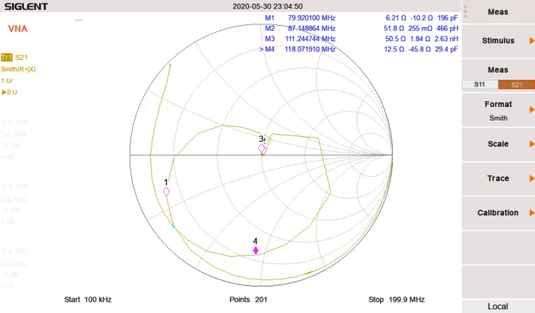This screenshot has width=535, height=313.
Task: Click the 1 U/ scale label
Action: [7, 81]
